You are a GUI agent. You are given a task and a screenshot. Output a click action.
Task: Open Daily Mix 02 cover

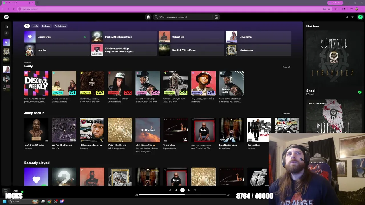92,83
